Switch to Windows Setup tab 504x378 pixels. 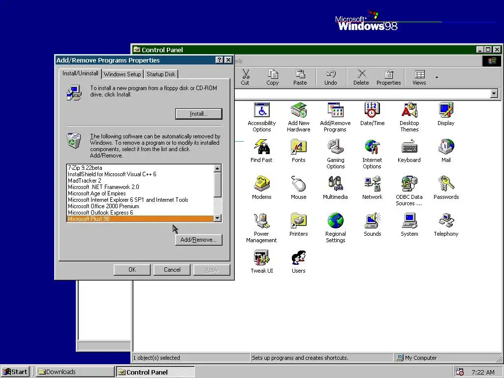point(123,74)
